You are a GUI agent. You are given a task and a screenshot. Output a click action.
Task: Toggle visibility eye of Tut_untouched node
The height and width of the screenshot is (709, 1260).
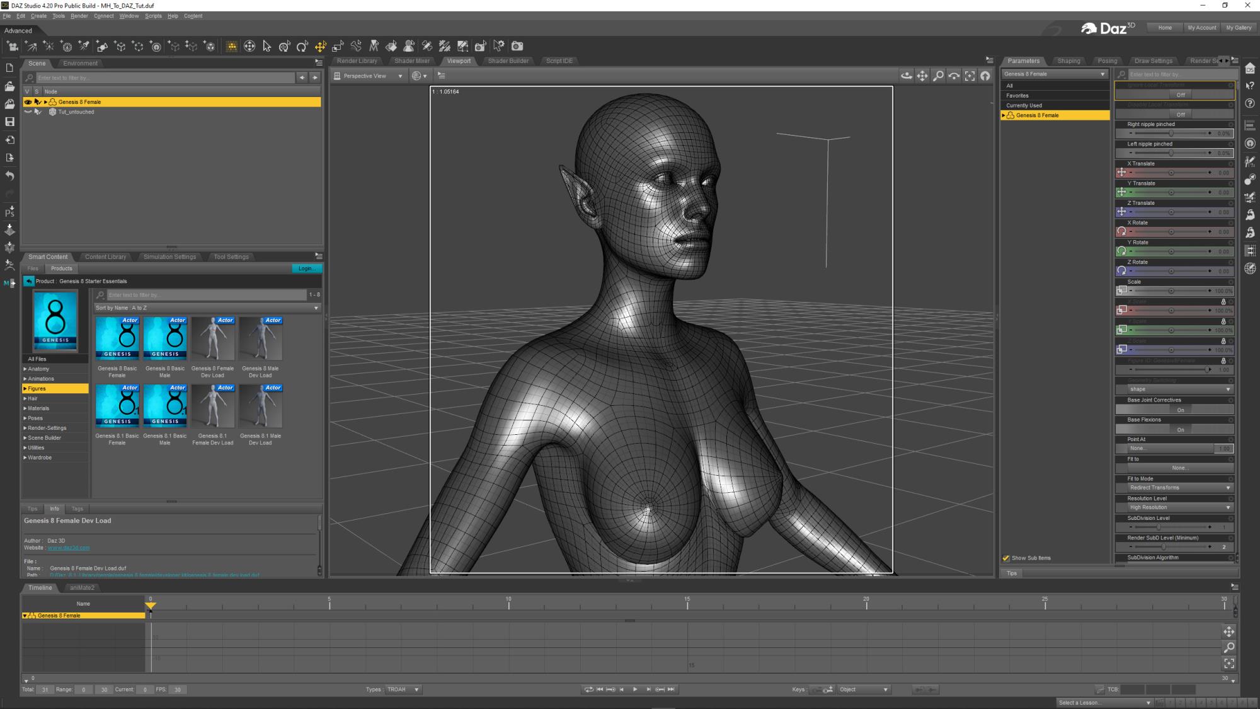28,112
